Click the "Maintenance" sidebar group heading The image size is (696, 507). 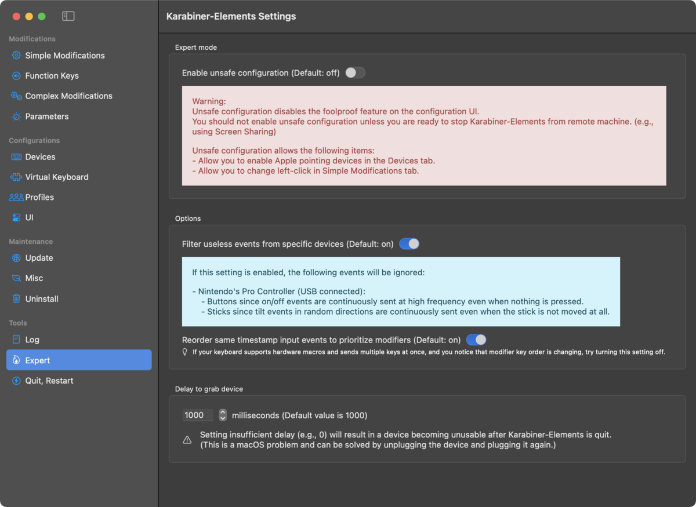coord(31,242)
